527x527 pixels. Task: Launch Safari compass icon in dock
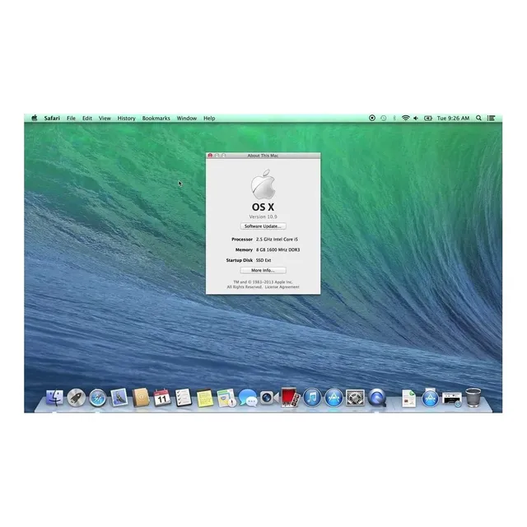tap(98, 399)
